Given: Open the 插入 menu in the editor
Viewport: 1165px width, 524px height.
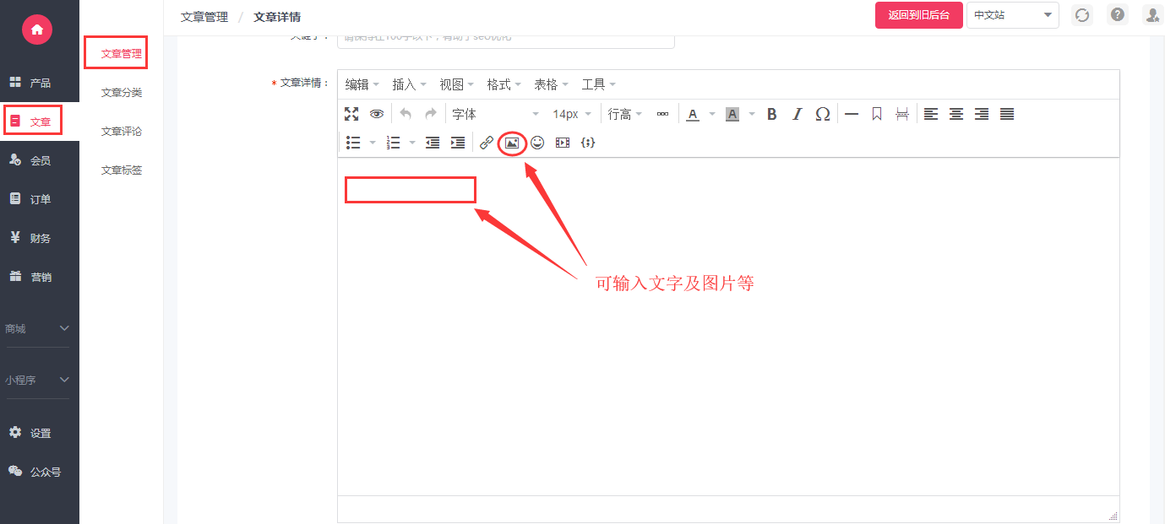Looking at the screenshot, I should 409,84.
